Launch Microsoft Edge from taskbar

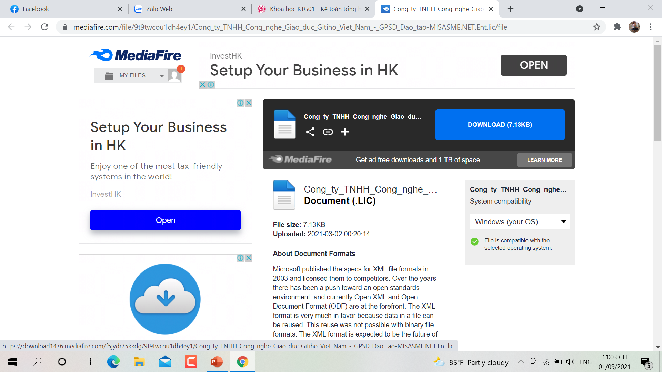(x=113, y=362)
